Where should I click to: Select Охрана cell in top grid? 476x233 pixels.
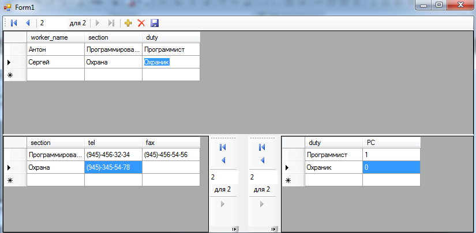coord(113,62)
